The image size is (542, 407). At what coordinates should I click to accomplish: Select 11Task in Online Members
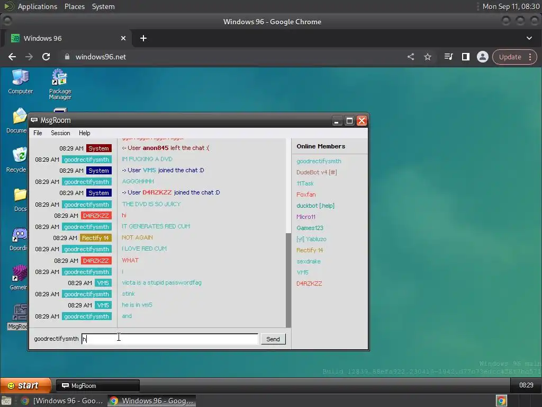305,183
